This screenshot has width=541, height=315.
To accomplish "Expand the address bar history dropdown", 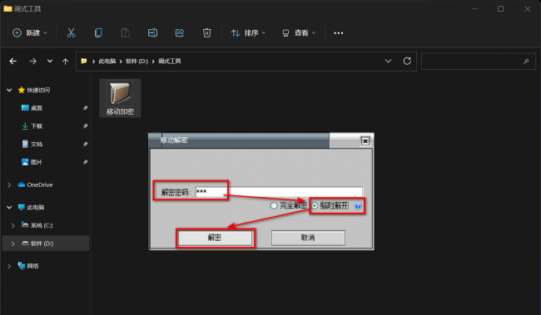I will click(x=388, y=61).
